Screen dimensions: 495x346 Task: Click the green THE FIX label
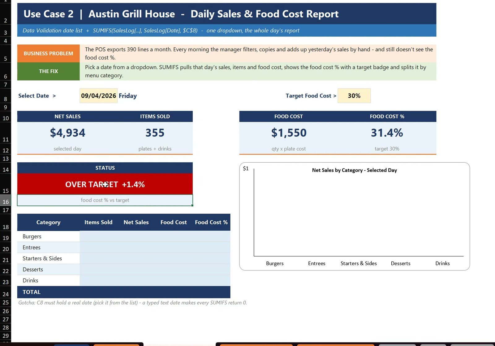[48, 71]
